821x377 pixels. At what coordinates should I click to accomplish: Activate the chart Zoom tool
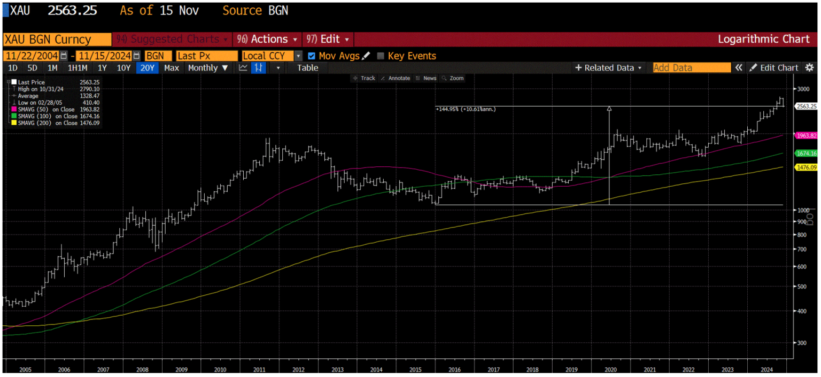click(456, 78)
